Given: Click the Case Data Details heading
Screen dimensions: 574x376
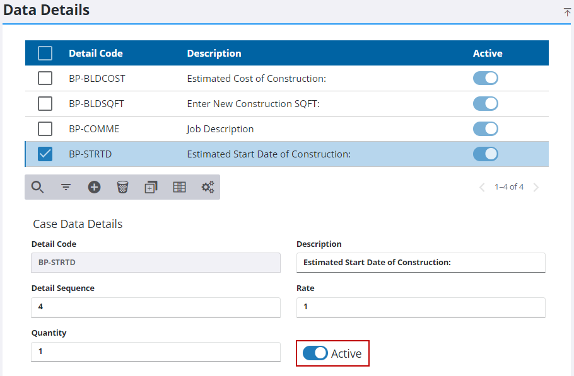Looking at the screenshot, I should (78, 224).
